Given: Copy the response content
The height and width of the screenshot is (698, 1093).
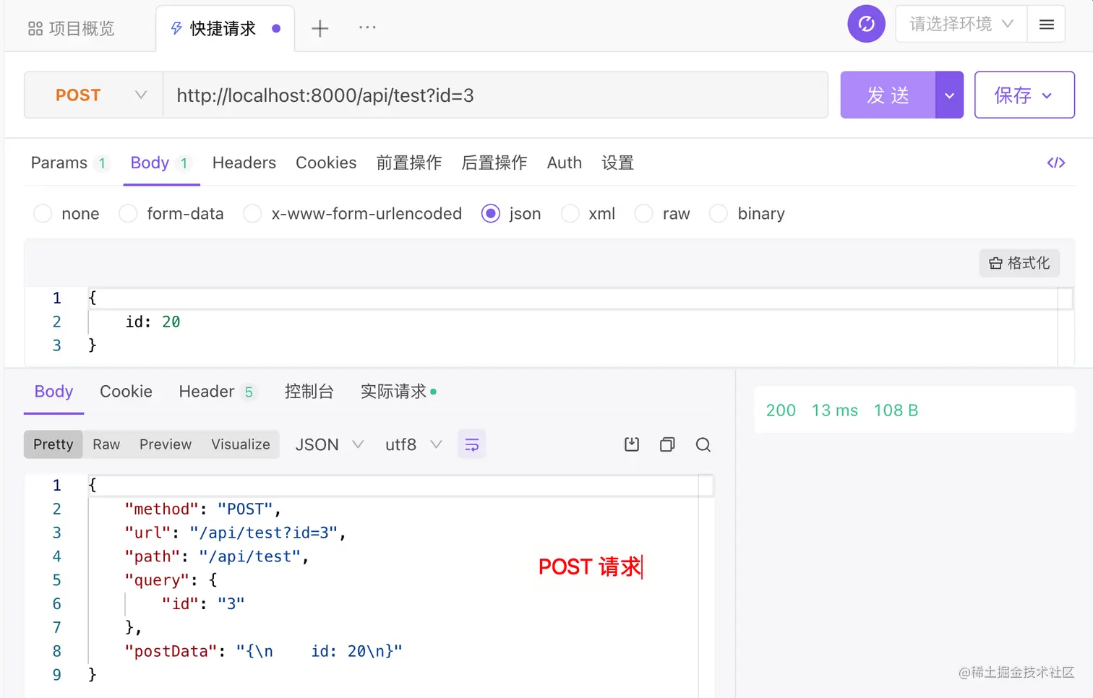Looking at the screenshot, I should pyautogui.click(x=666, y=444).
